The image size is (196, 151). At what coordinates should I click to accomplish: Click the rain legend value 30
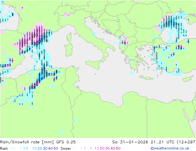tap(45, 149)
